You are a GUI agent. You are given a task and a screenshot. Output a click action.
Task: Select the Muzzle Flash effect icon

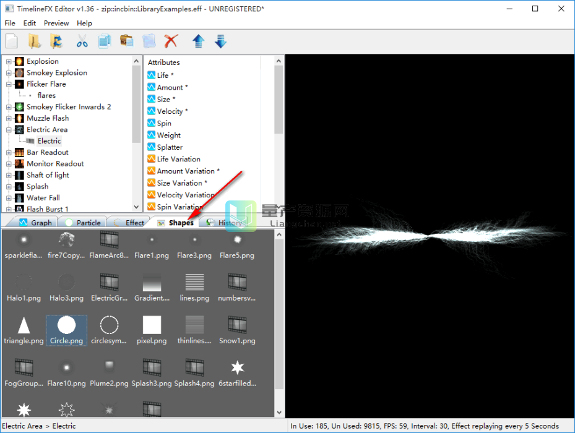(19, 118)
